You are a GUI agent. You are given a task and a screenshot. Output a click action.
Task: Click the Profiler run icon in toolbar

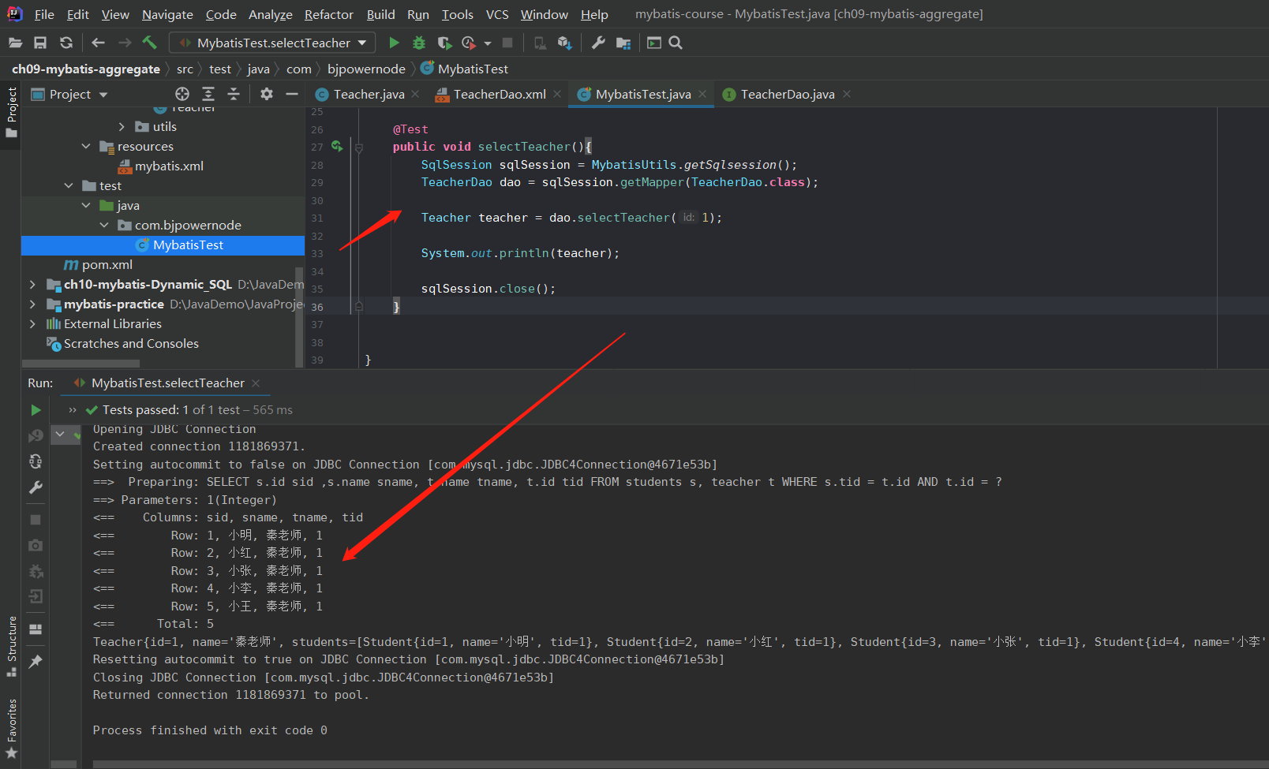tap(469, 43)
